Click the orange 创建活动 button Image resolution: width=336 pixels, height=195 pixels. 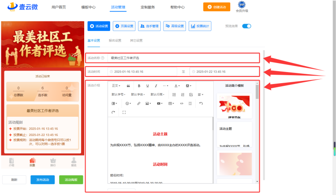[217, 7]
